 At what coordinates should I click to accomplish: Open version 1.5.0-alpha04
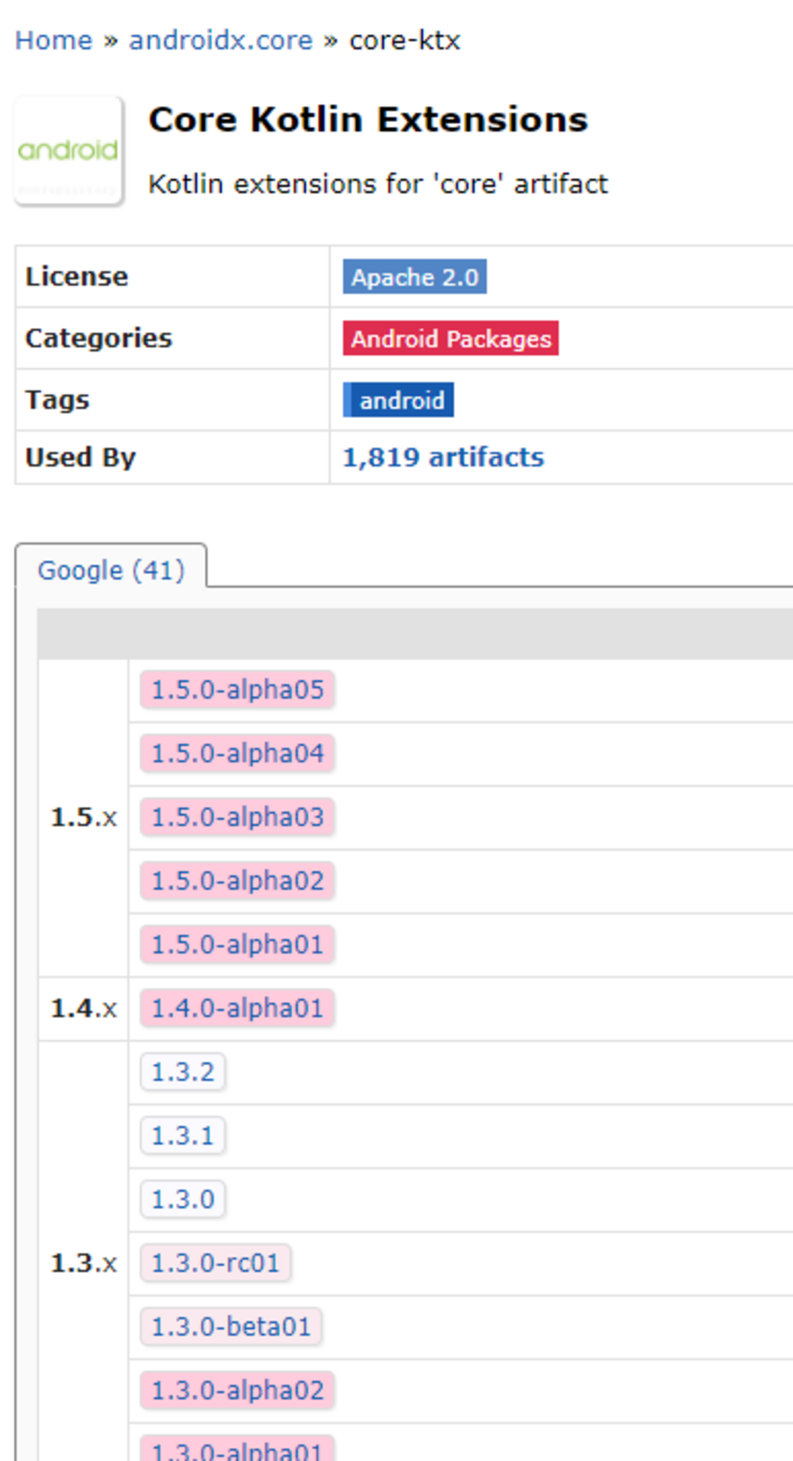(x=237, y=753)
